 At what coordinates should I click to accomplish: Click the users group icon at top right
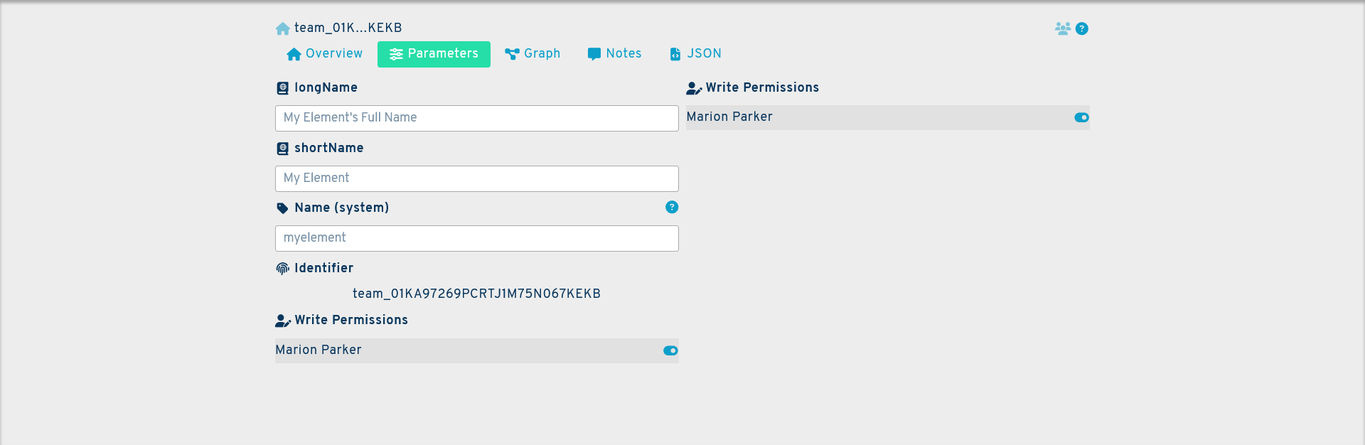[x=1062, y=28]
